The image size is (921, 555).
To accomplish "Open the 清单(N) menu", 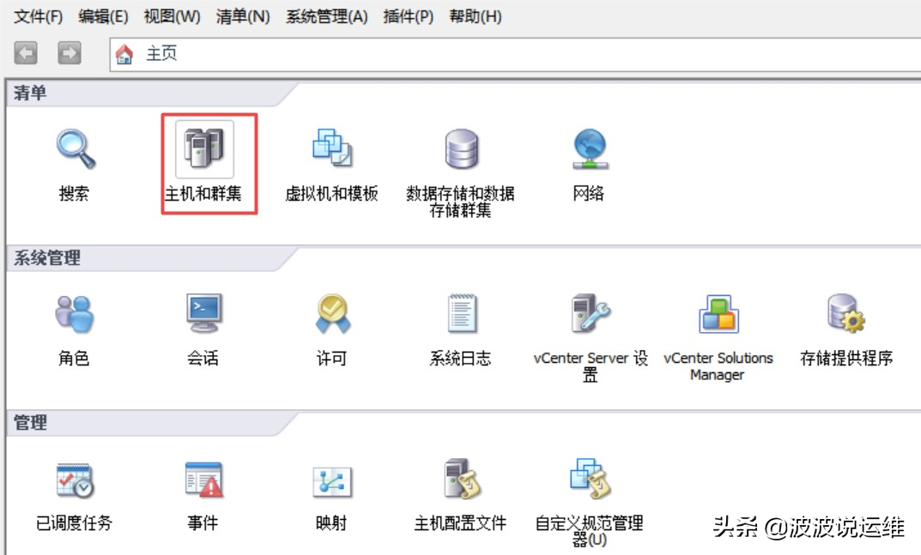I will click(243, 16).
